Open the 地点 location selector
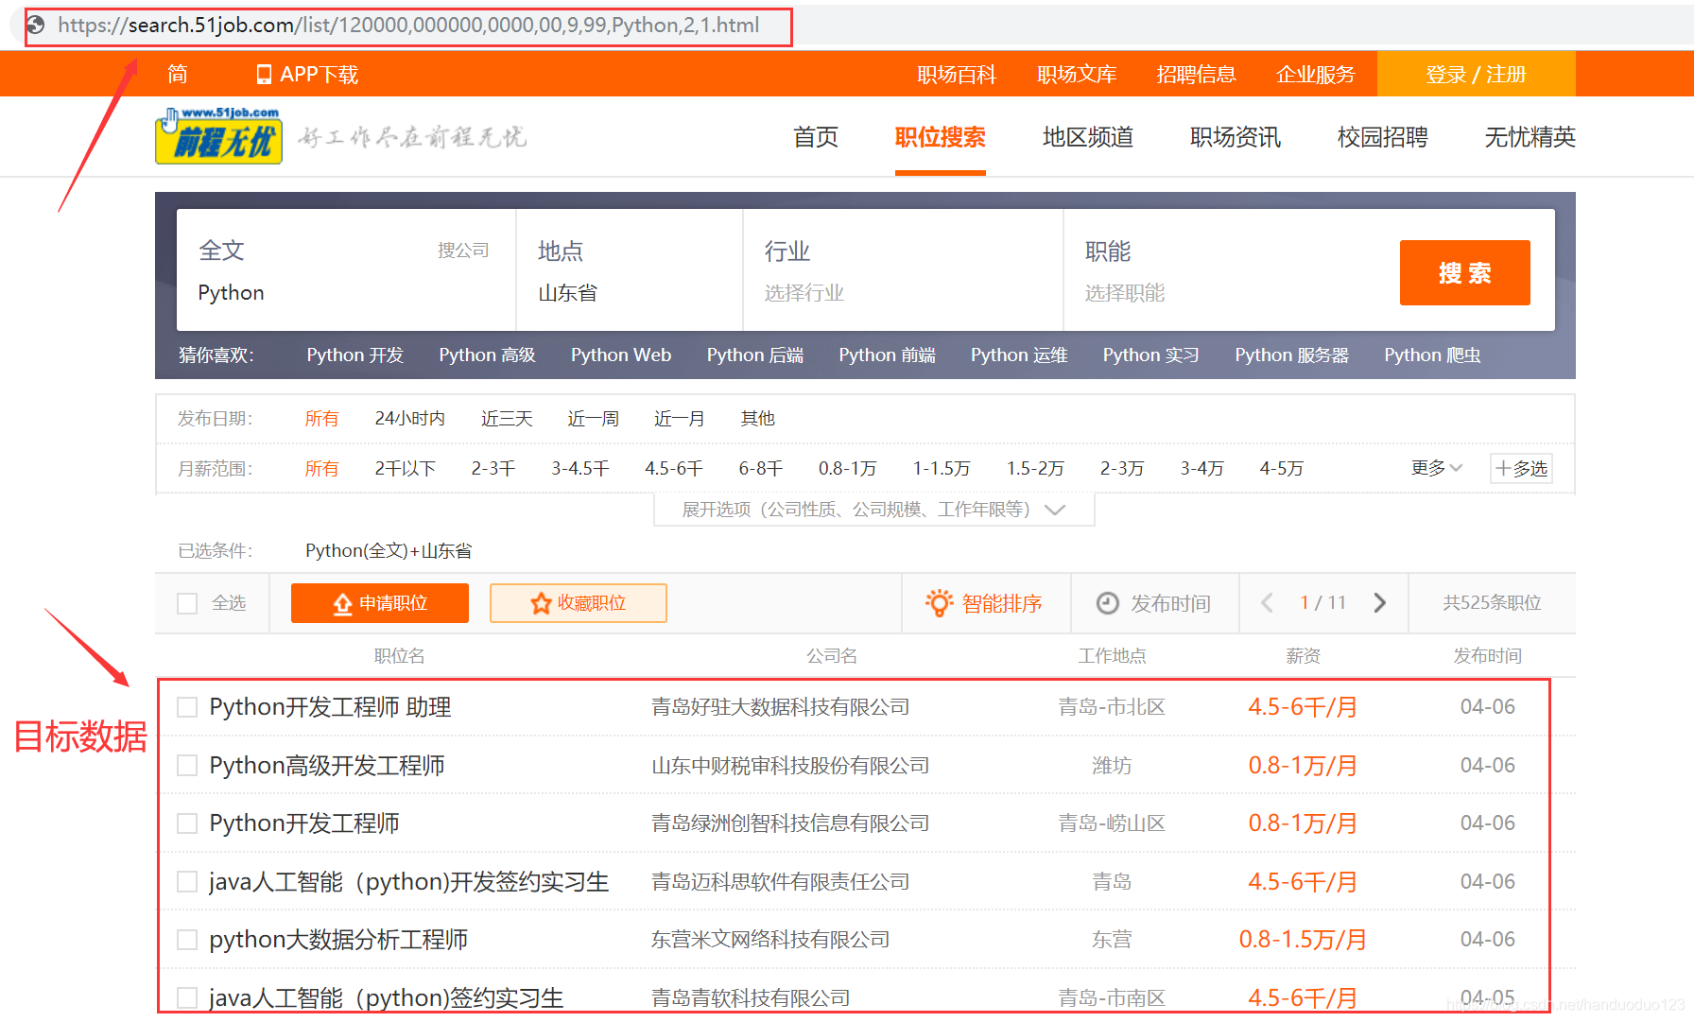The height and width of the screenshot is (1022, 1694). click(630, 270)
